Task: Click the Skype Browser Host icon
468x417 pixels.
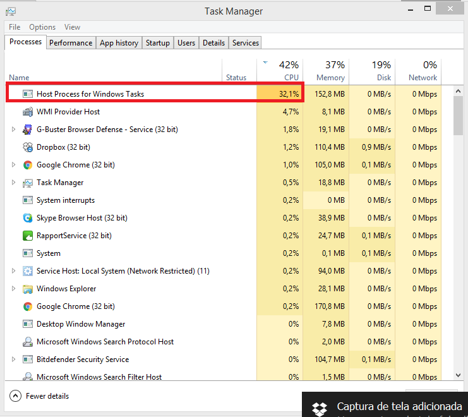Action: pos(28,218)
